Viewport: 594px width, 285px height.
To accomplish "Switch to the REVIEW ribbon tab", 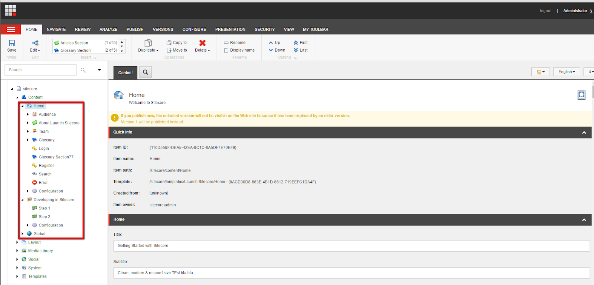I will coord(83,30).
